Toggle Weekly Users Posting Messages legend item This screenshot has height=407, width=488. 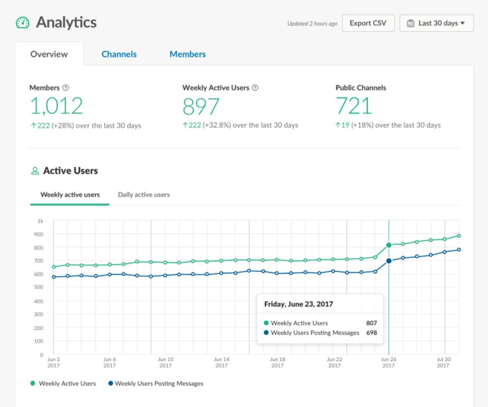[x=155, y=383]
